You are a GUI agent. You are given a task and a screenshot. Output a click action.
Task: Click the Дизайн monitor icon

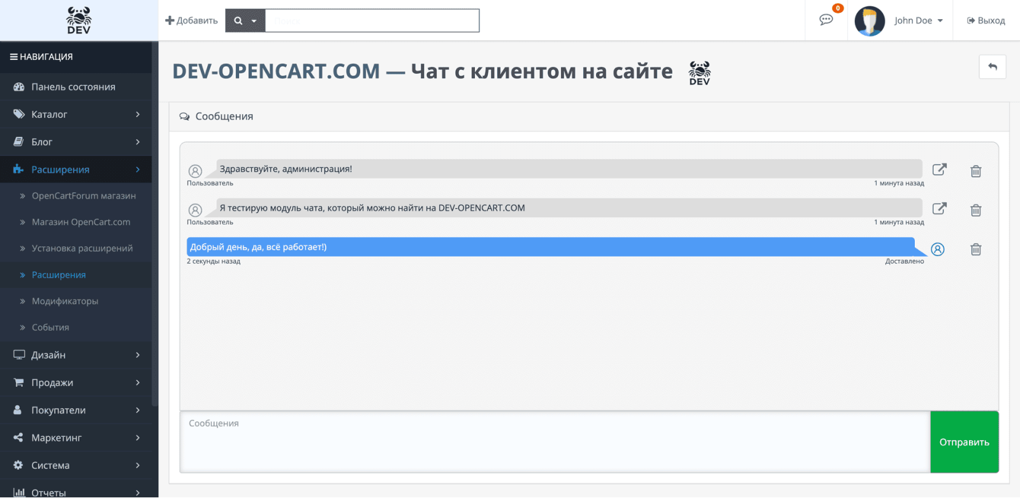pyautogui.click(x=19, y=355)
